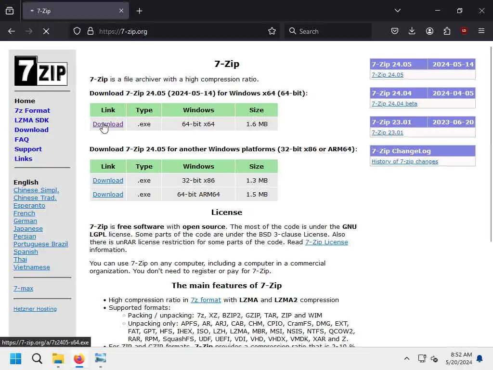Viewport: 493px width, 370px height.
Task: Switch language to Persian
Action: [x=25, y=236]
